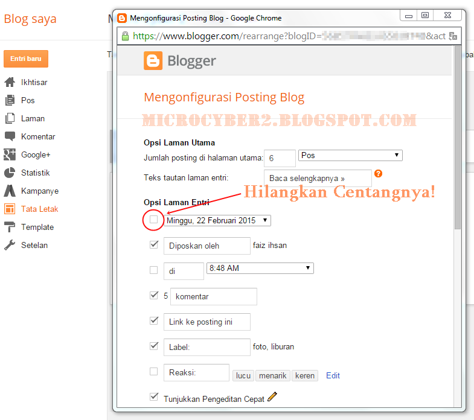The image size is (474, 420).
Task: Open Komentar in the sidebar menu
Action: 38,136
